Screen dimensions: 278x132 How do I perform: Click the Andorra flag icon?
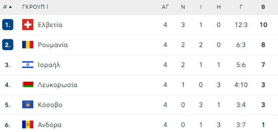28,124
